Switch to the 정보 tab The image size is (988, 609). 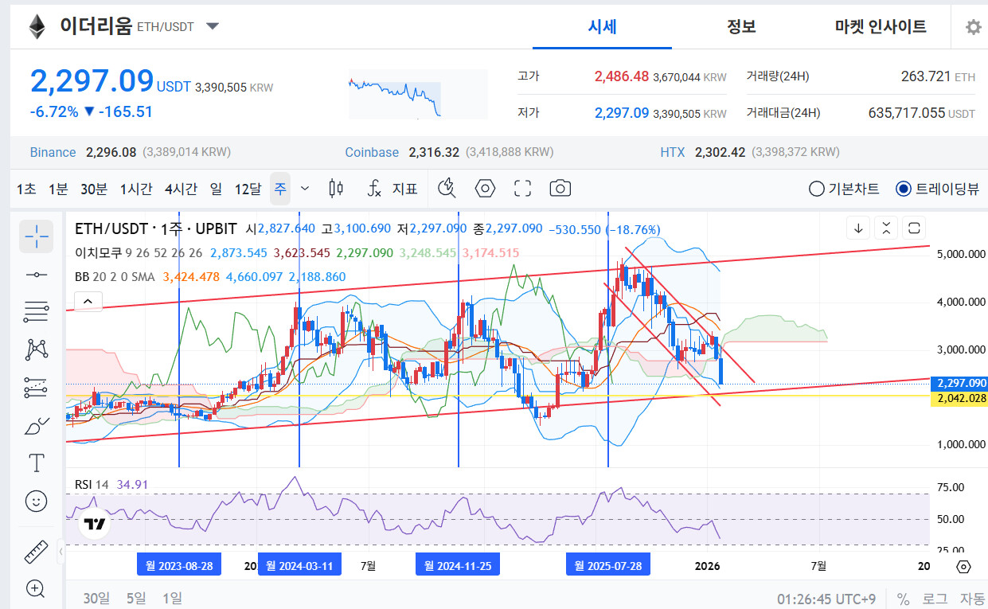tap(741, 27)
